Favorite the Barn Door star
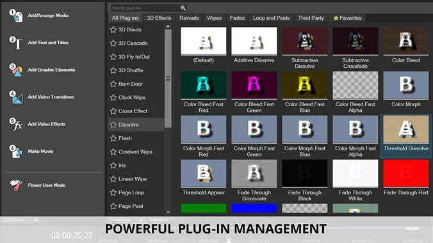Image resolution: width=433 pixels, height=243 pixels. tap(113, 84)
